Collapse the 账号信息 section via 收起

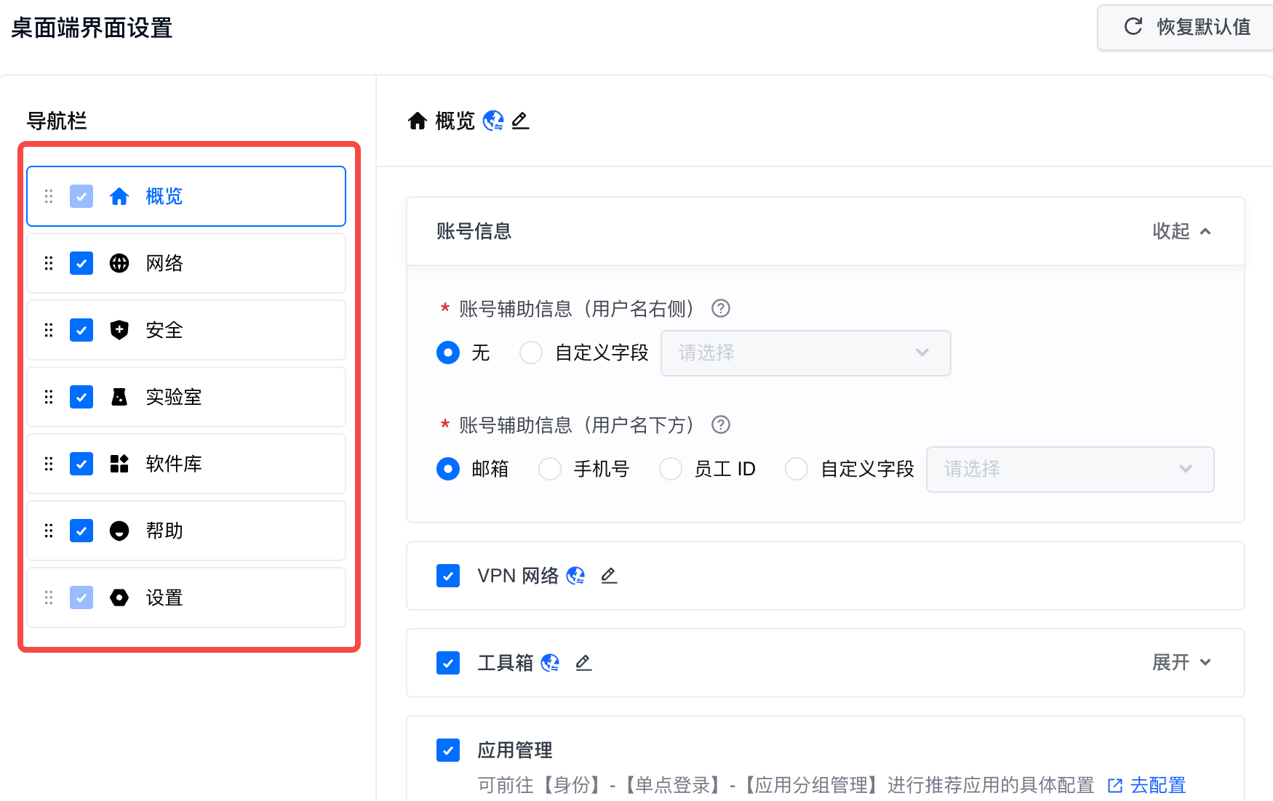1181,231
